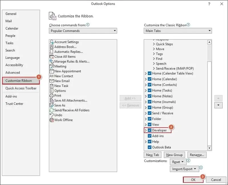Open the Main Tabs dropdown
Viewport: 228px width, 185px height.
pyautogui.click(x=210, y=31)
